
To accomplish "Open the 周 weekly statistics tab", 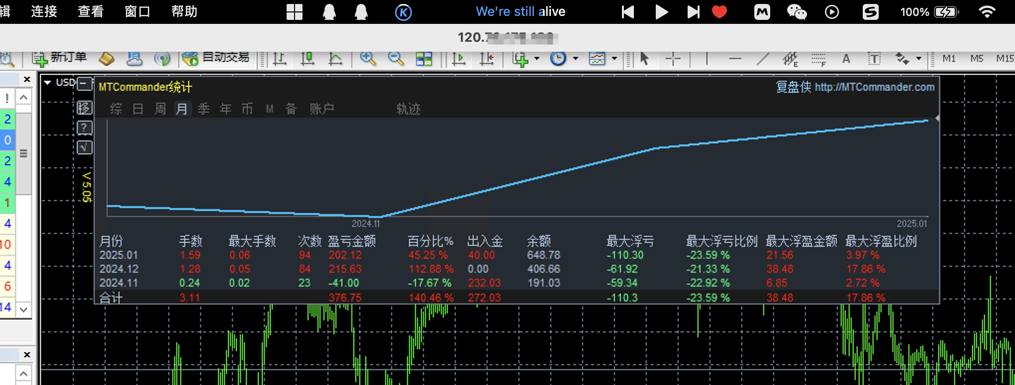I will (160, 108).
